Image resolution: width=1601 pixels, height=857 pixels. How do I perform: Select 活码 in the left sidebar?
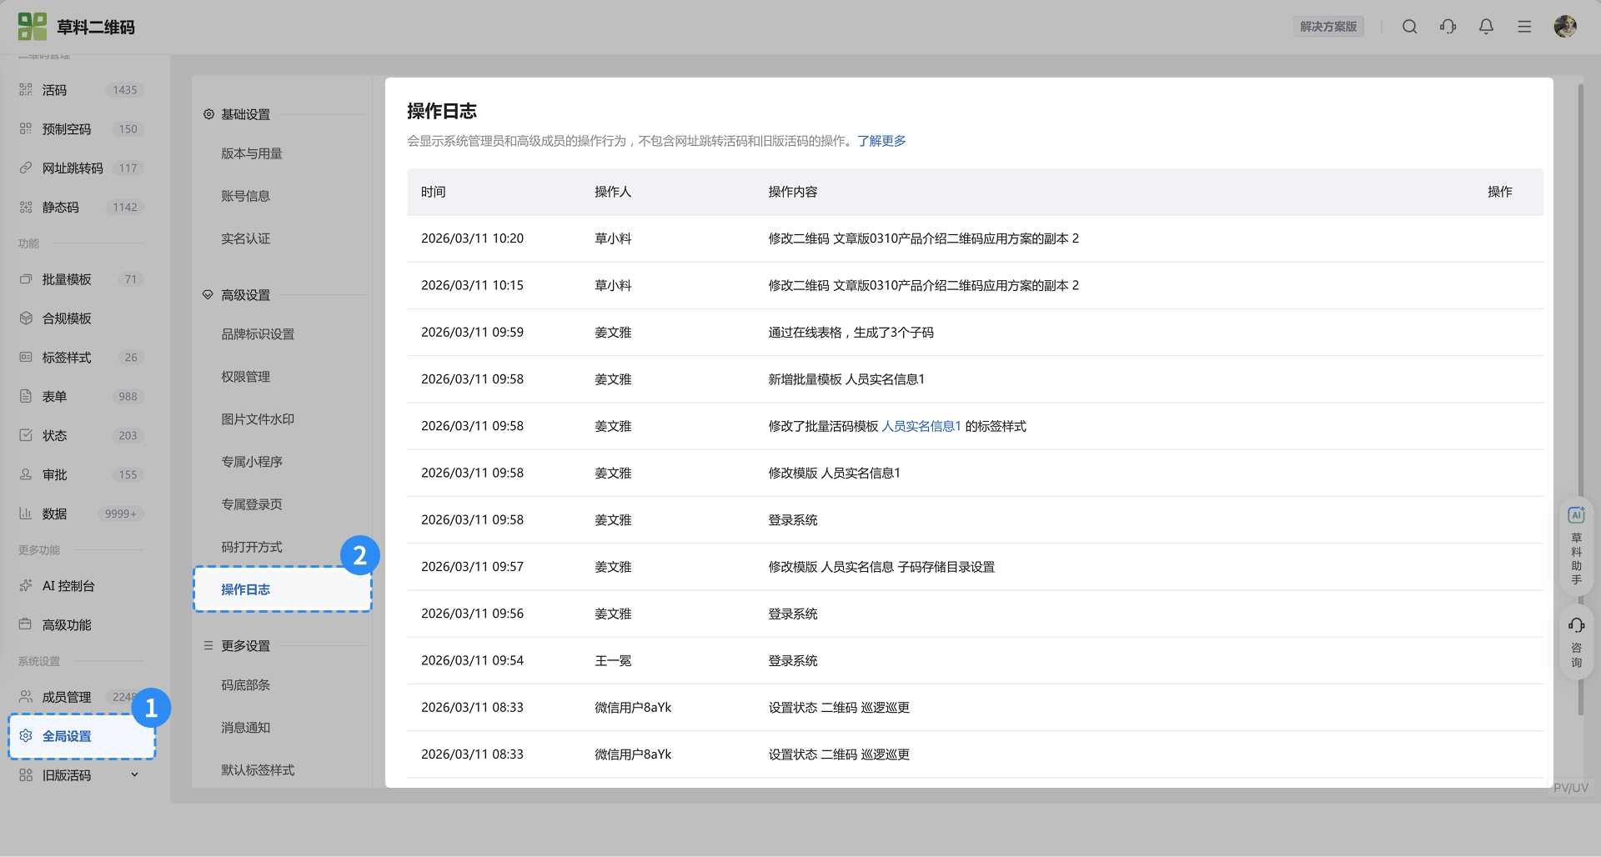pos(53,90)
